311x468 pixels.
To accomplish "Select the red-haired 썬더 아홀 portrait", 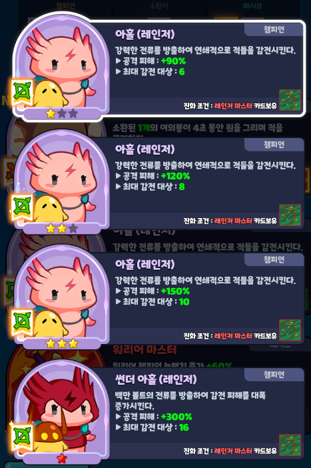I will (62, 411).
